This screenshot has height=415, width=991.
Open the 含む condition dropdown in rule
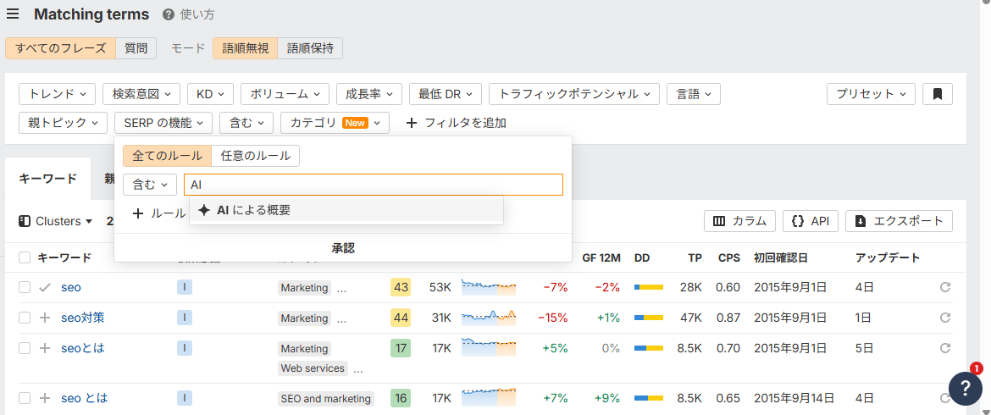pyautogui.click(x=150, y=185)
